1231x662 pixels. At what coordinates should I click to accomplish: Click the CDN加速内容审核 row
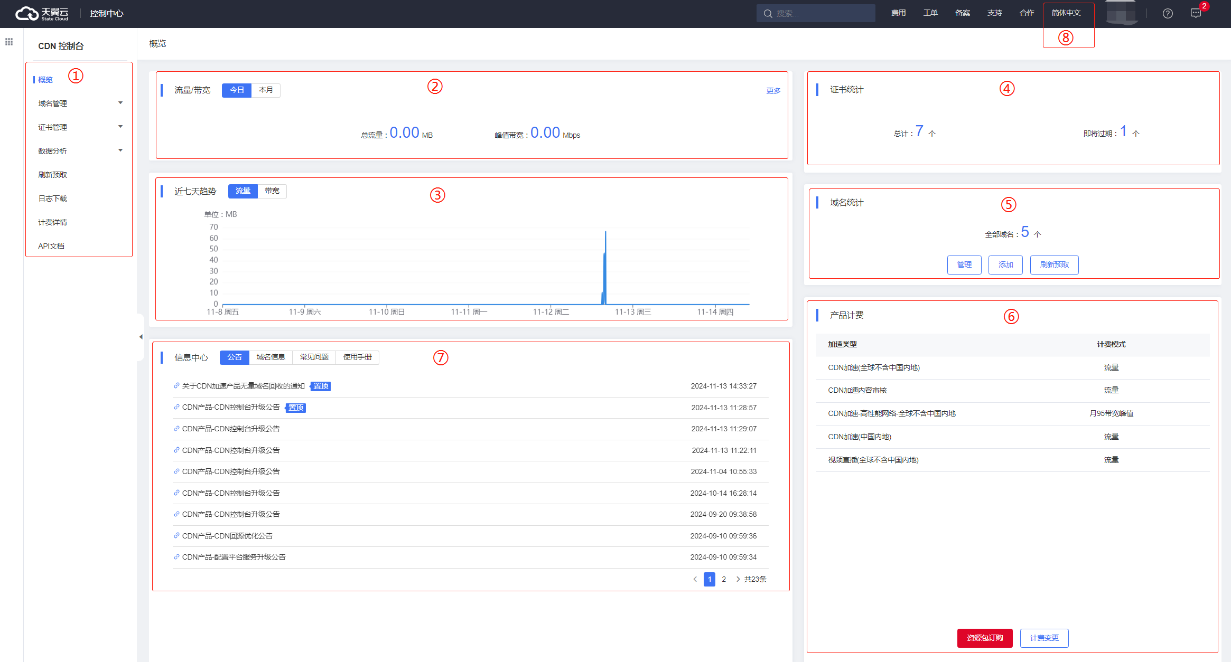(1013, 391)
